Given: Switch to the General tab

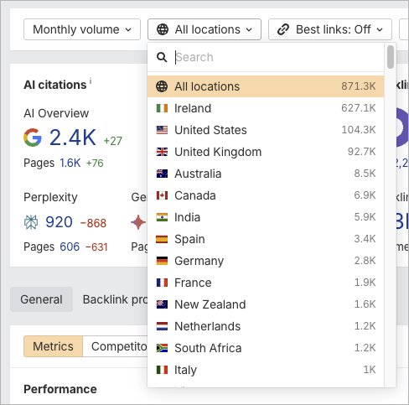Looking at the screenshot, I should pyautogui.click(x=41, y=299).
